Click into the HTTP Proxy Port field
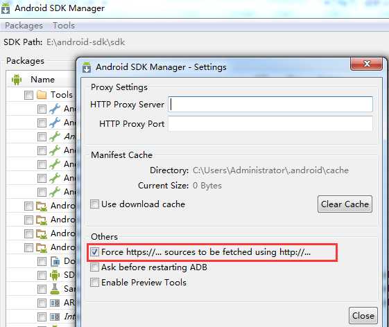Screen dimensions: 389x327 click(x=270, y=123)
